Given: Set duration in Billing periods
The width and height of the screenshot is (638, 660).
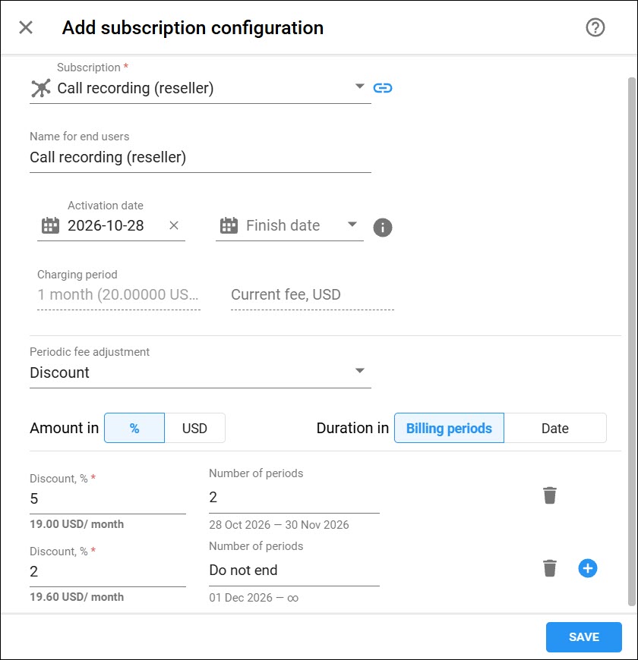Looking at the screenshot, I should (449, 428).
